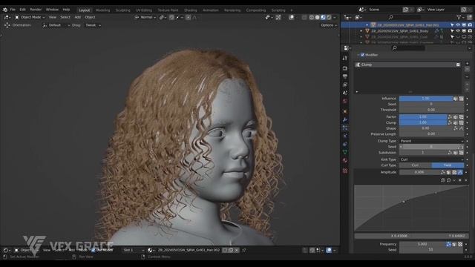
Task: Select wireframe viewport shading
Action: click(312, 17)
